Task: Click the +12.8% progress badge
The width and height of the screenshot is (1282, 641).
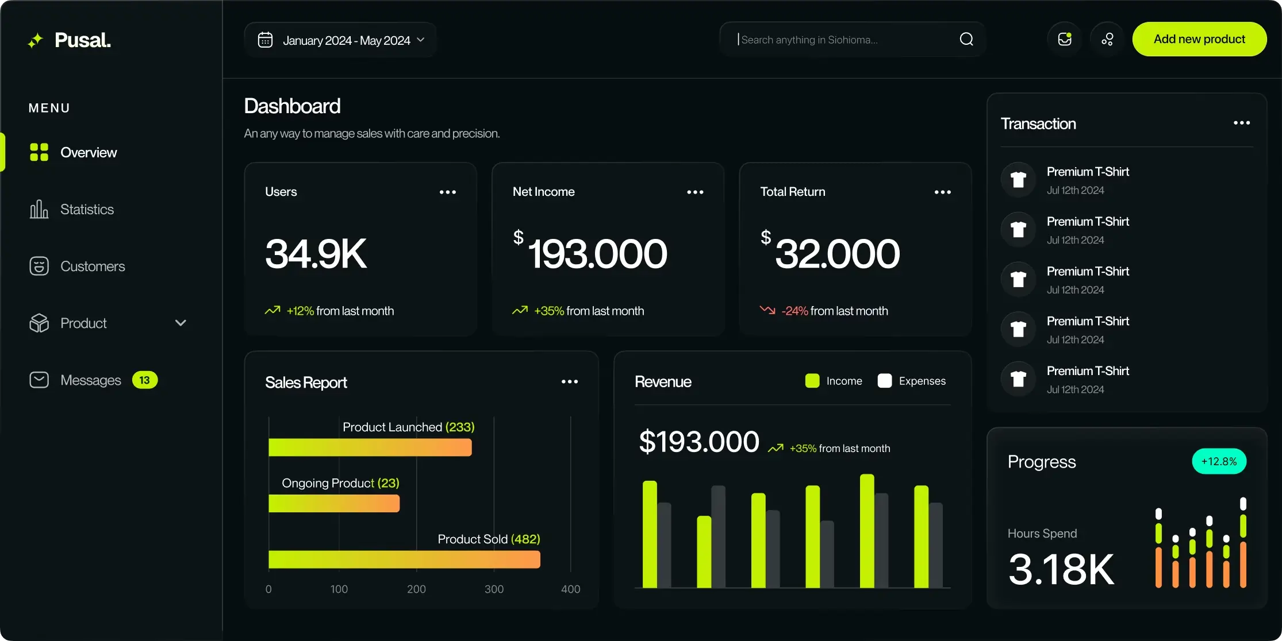Action: pyautogui.click(x=1219, y=461)
